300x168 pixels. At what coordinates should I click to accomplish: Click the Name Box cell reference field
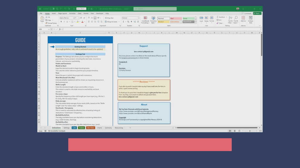(x=44, y=29)
